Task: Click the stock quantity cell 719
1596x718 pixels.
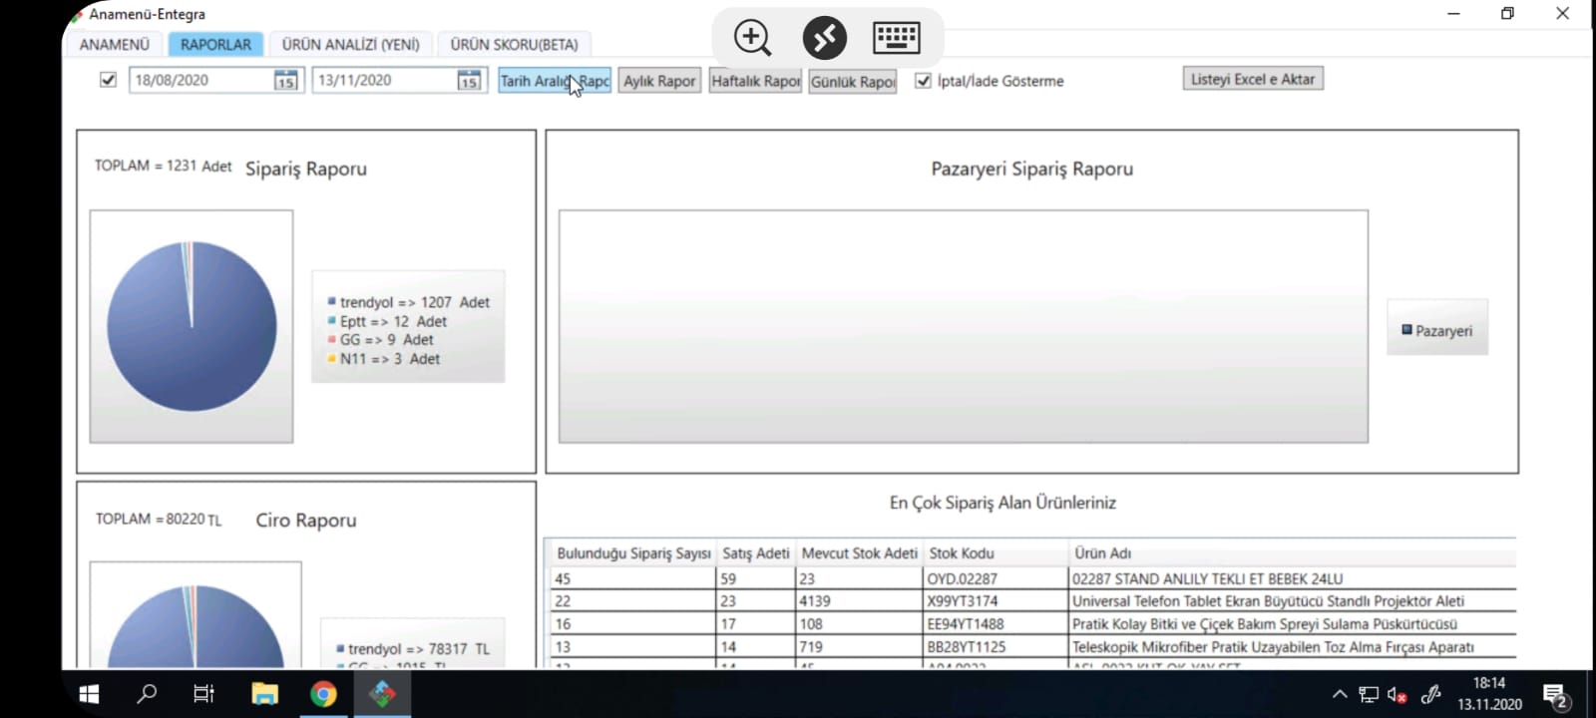Action: click(x=859, y=647)
